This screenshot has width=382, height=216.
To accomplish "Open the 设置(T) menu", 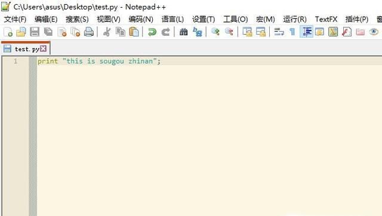I will click(x=204, y=19).
